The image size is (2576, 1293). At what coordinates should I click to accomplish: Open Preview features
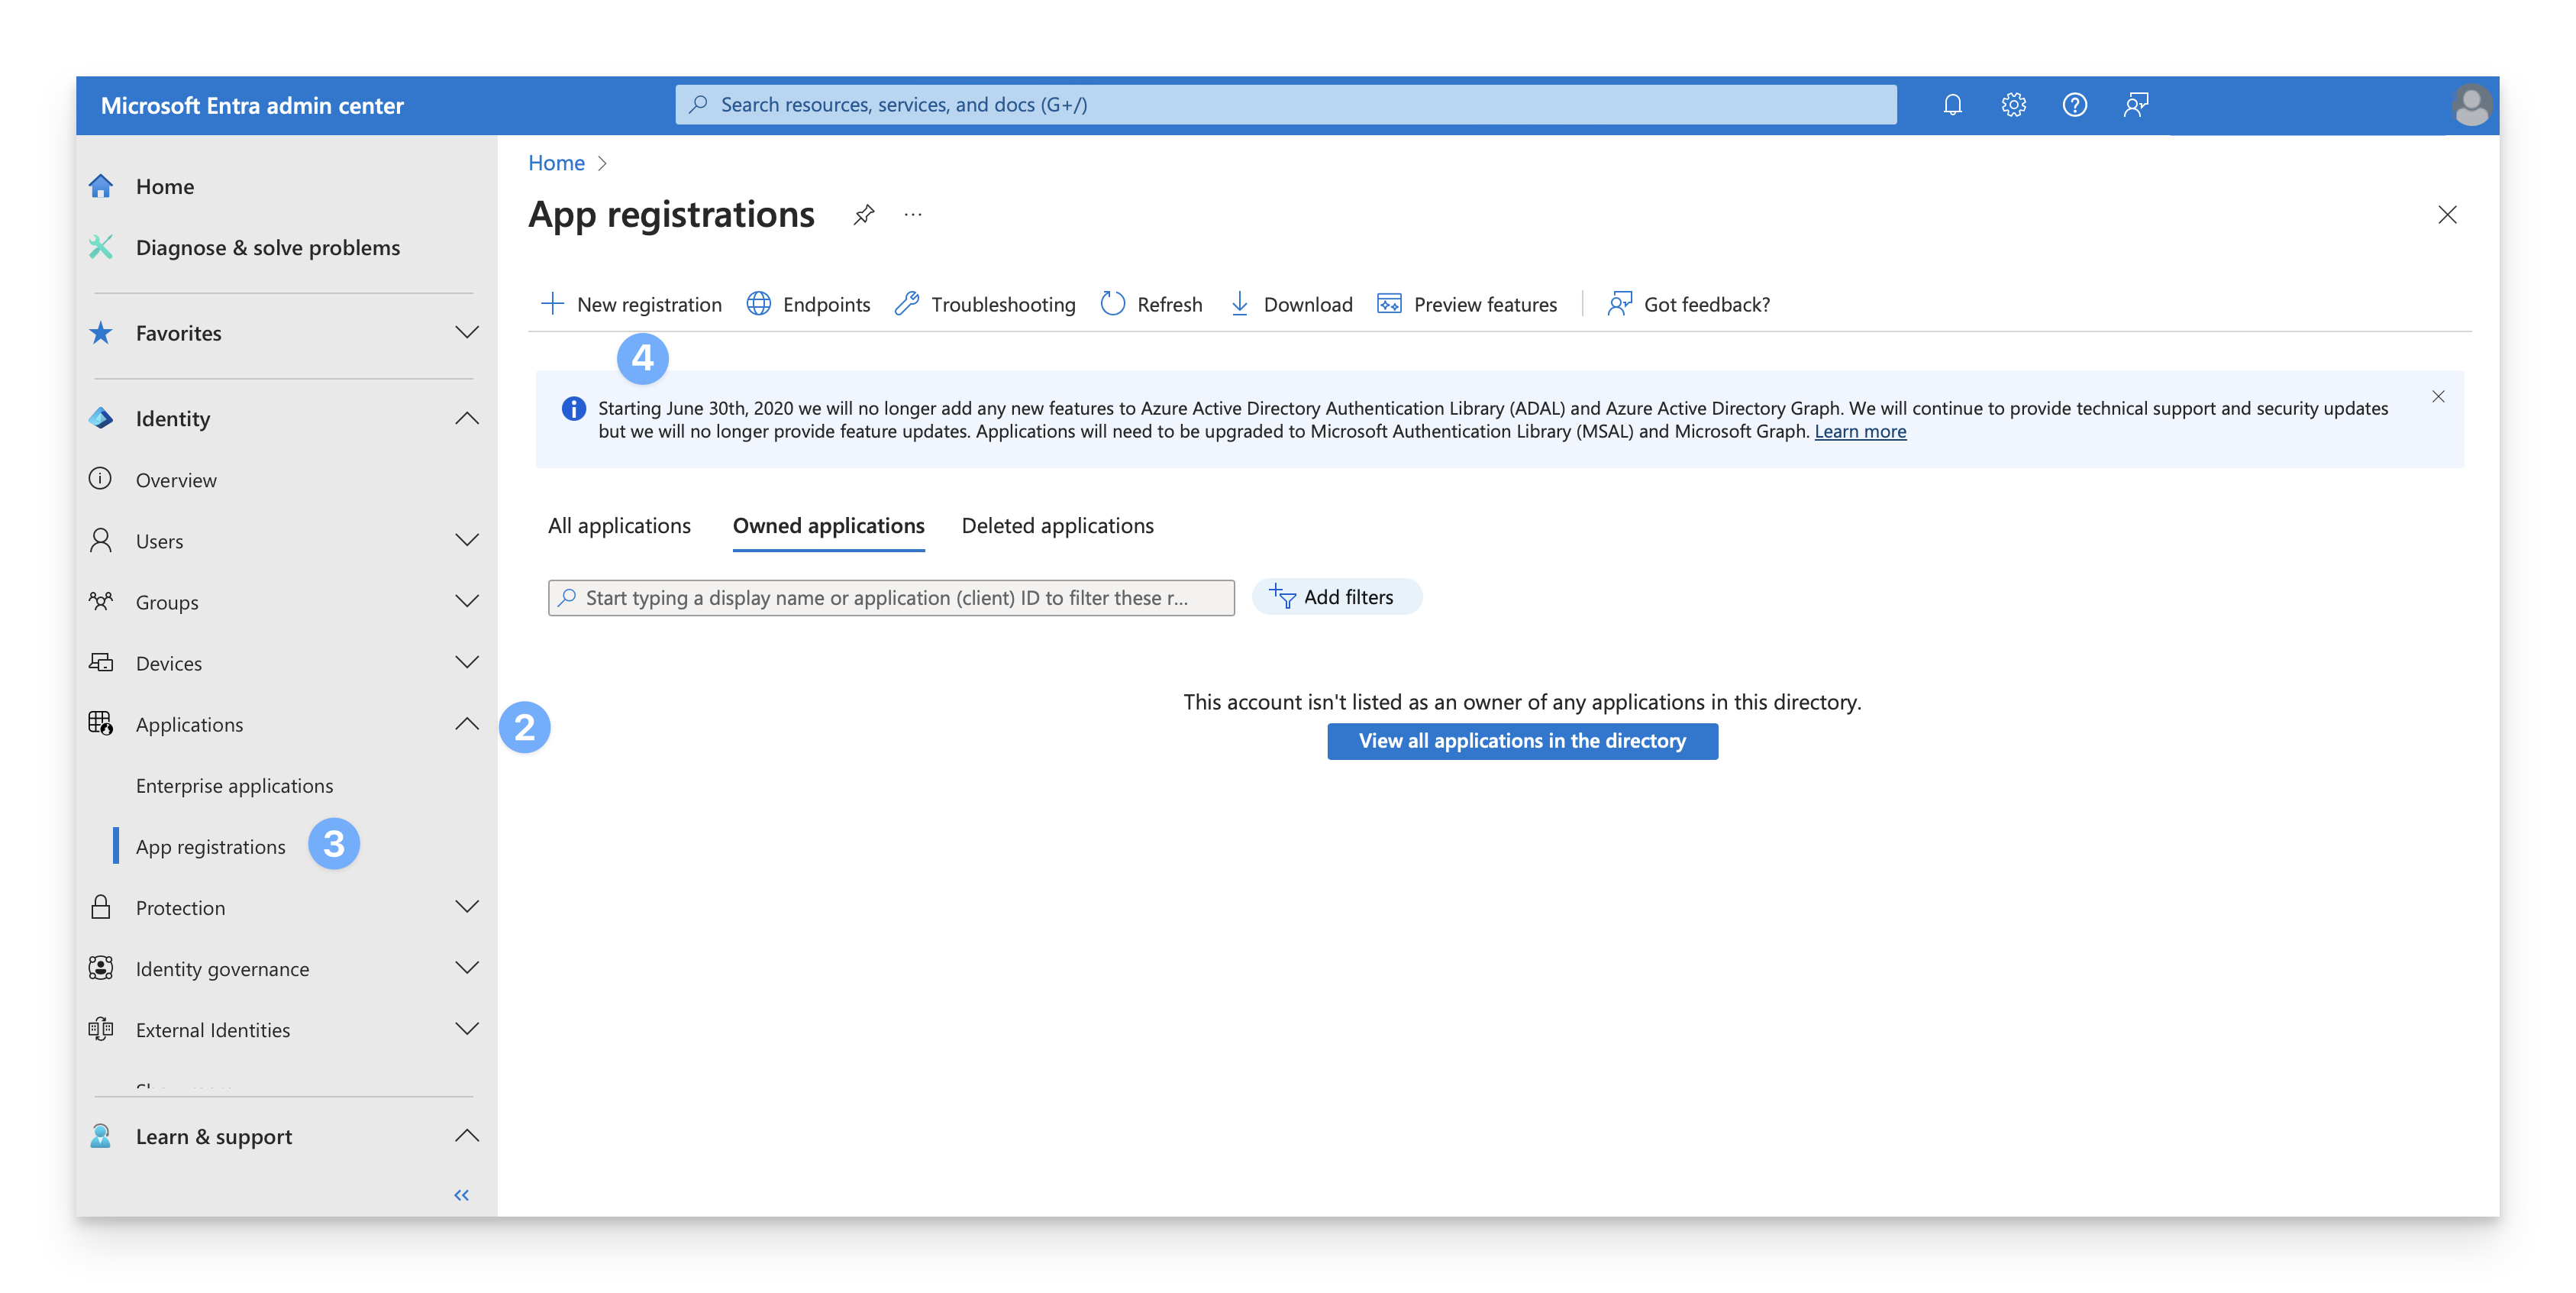pos(1467,304)
